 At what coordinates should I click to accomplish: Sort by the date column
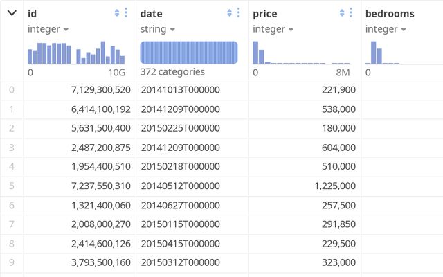(x=230, y=13)
